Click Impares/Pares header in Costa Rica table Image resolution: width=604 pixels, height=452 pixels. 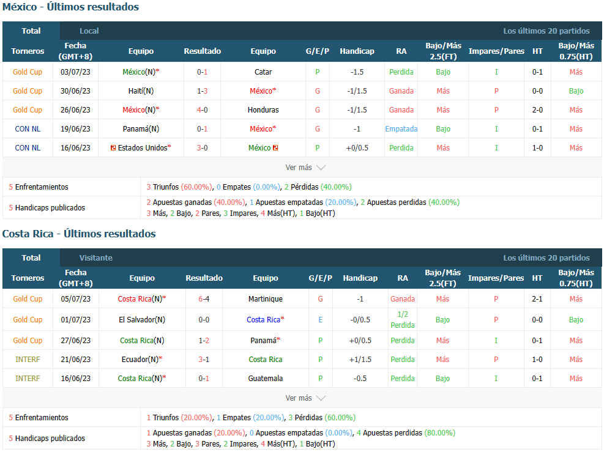pos(496,278)
